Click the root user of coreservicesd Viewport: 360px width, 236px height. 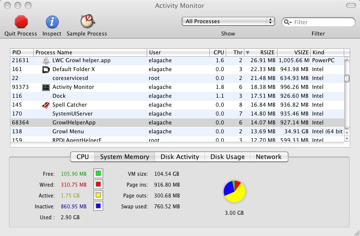coord(154,79)
